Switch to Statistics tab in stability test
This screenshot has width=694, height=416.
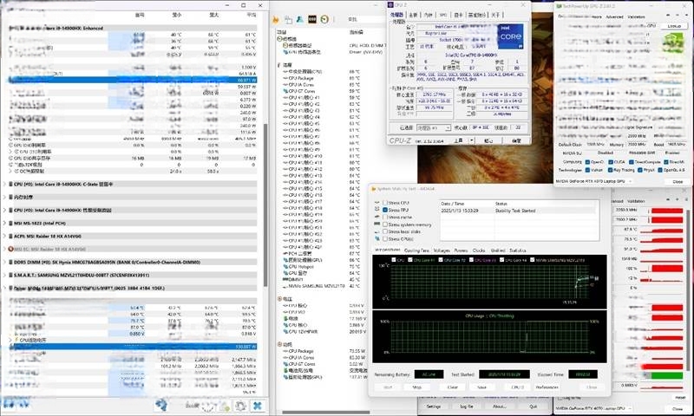click(x=517, y=250)
